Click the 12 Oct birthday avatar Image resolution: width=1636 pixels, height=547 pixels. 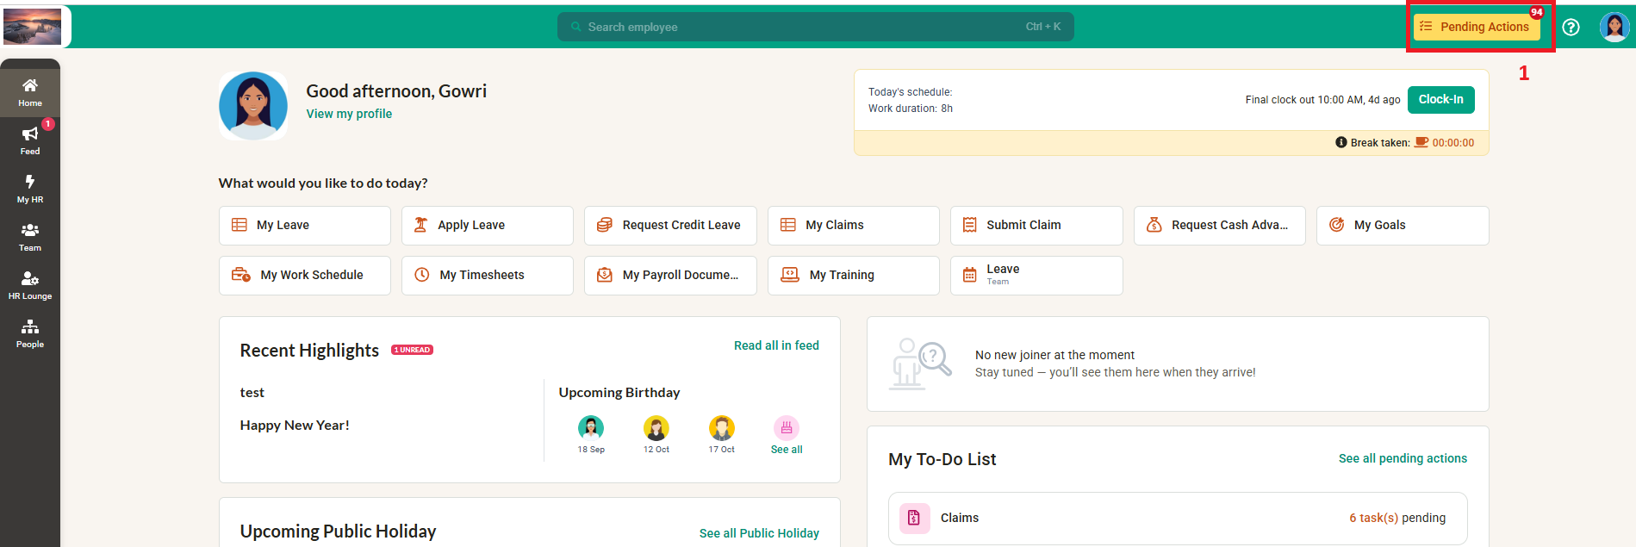click(656, 427)
